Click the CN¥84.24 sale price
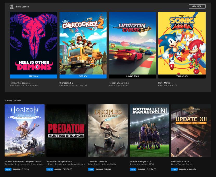 192,169
